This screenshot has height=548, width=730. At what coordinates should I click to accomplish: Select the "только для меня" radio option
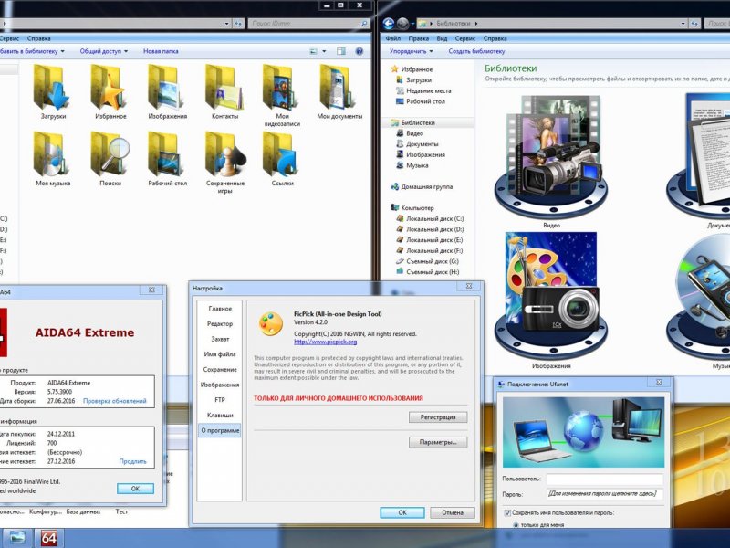(x=516, y=524)
